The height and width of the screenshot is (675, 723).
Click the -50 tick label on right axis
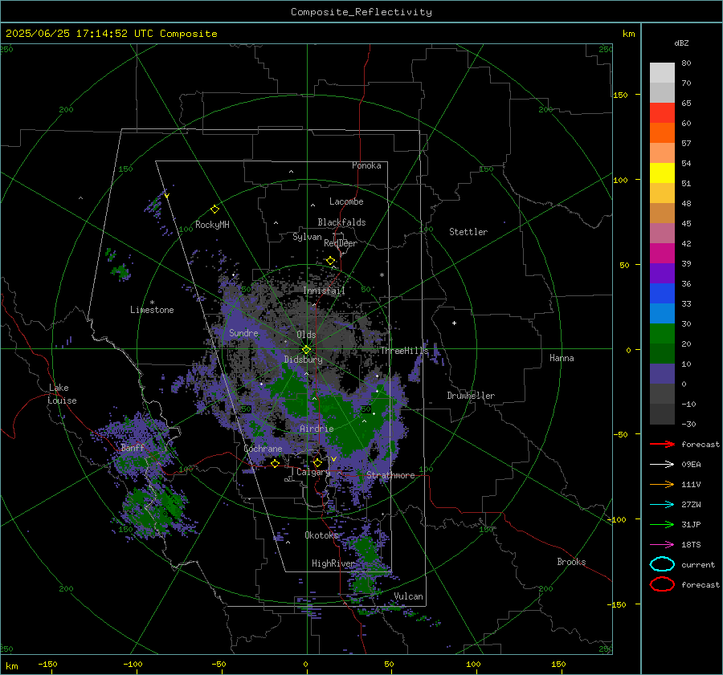coord(619,434)
